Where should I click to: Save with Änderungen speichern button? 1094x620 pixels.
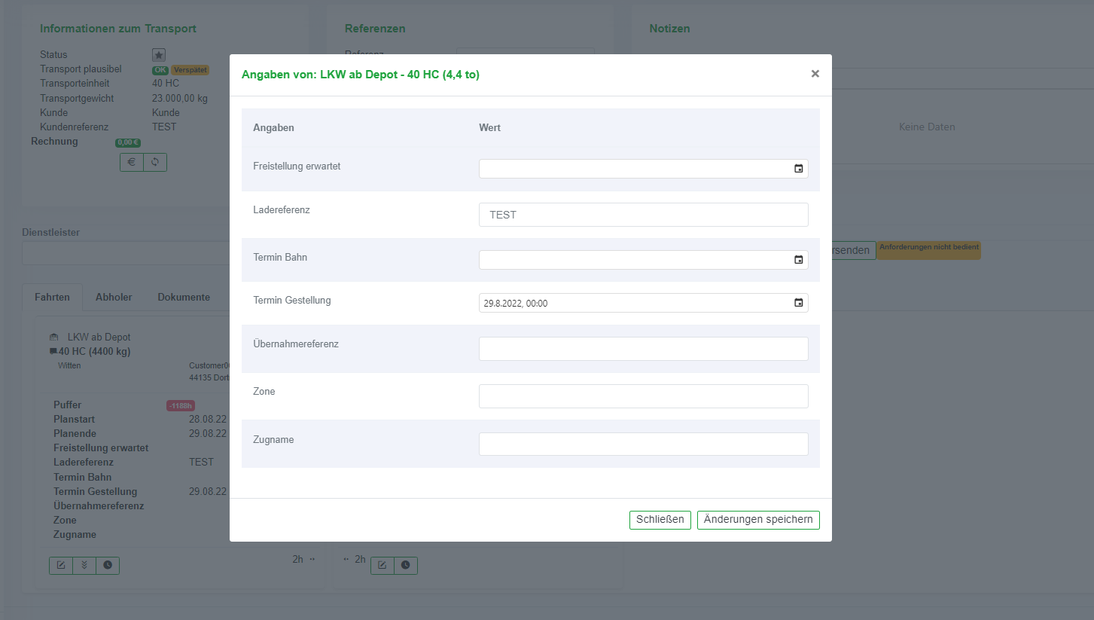point(757,520)
